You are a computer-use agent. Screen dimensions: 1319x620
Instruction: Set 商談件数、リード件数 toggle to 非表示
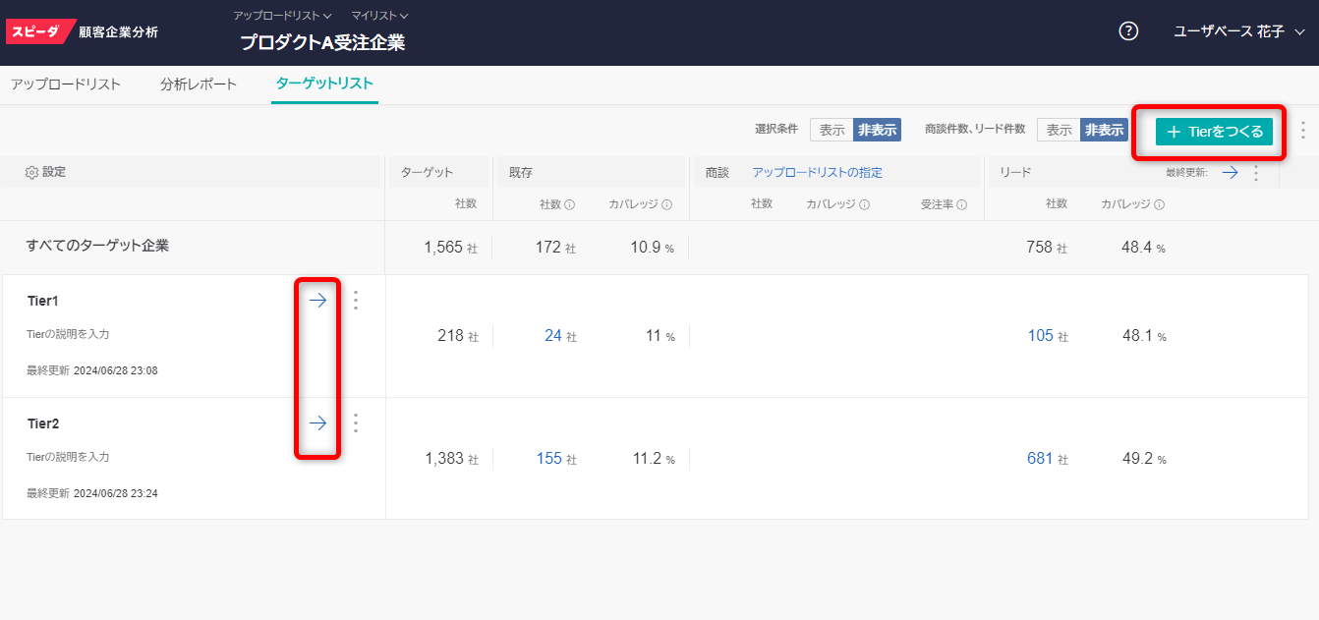[1104, 131]
